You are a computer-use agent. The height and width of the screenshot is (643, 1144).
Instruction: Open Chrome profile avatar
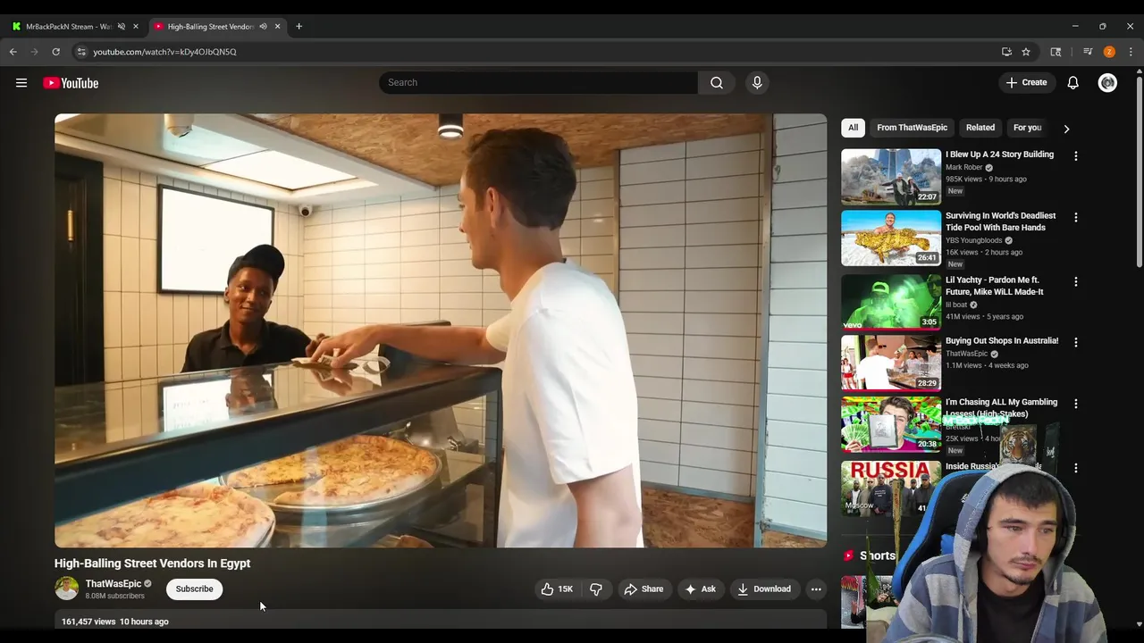coord(1109,52)
